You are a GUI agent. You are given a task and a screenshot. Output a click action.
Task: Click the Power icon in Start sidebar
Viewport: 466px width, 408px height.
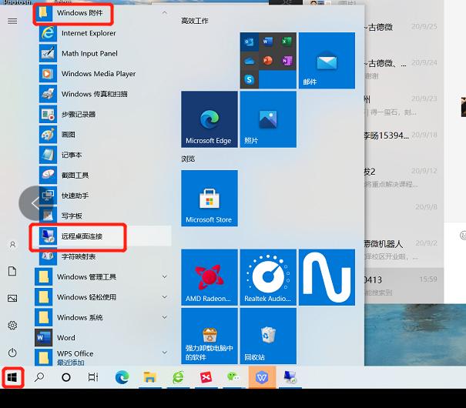click(x=12, y=353)
